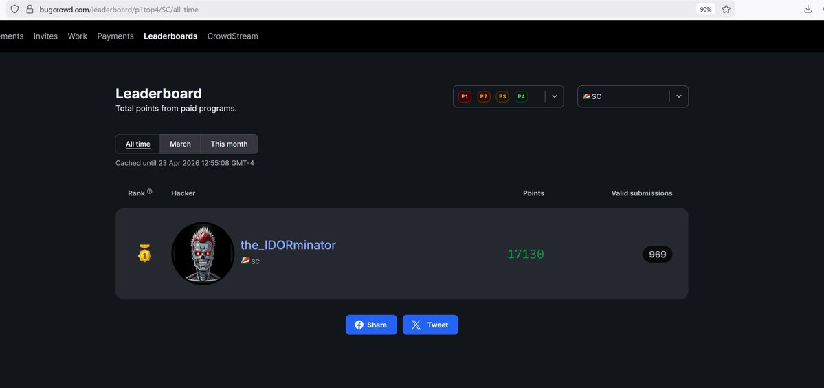Select the All time tab
Viewport: 824px width, 388px height.
pyautogui.click(x=137, y=144)
